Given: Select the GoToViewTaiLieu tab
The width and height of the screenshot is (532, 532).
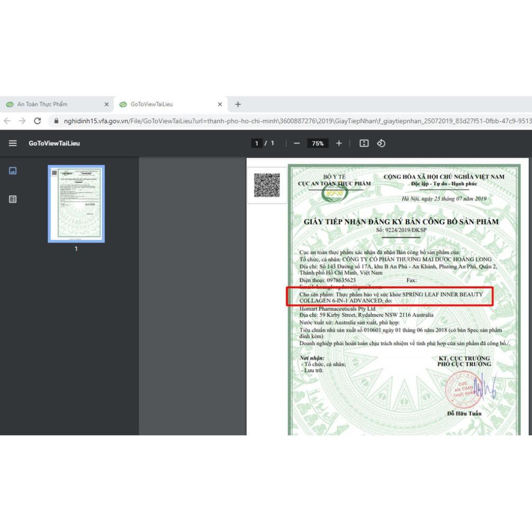Looking at the screenshot, I should pyautogui.click(x=159, y=104).
